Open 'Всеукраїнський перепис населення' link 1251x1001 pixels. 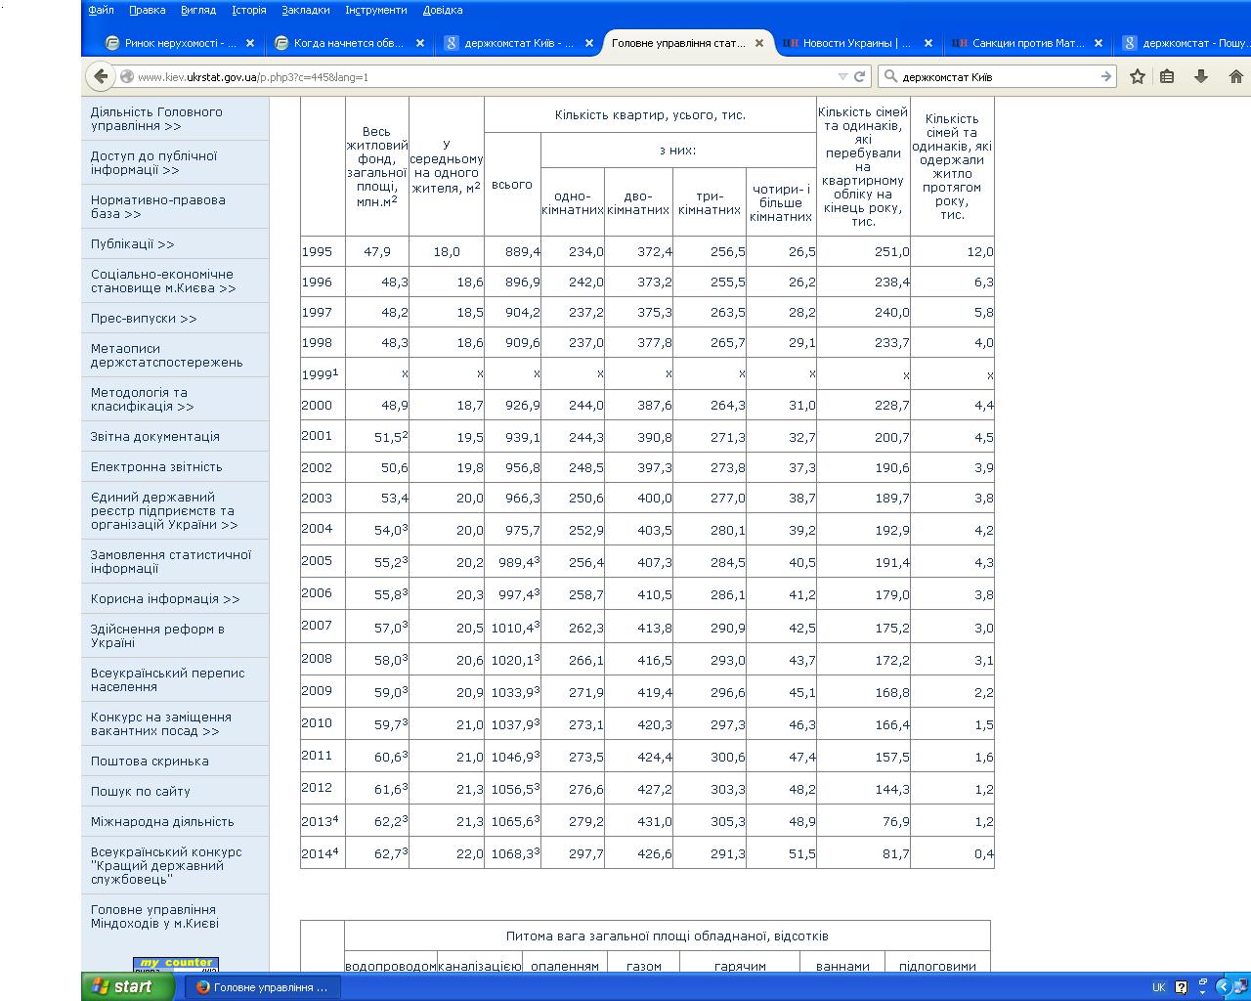point(167,680)
